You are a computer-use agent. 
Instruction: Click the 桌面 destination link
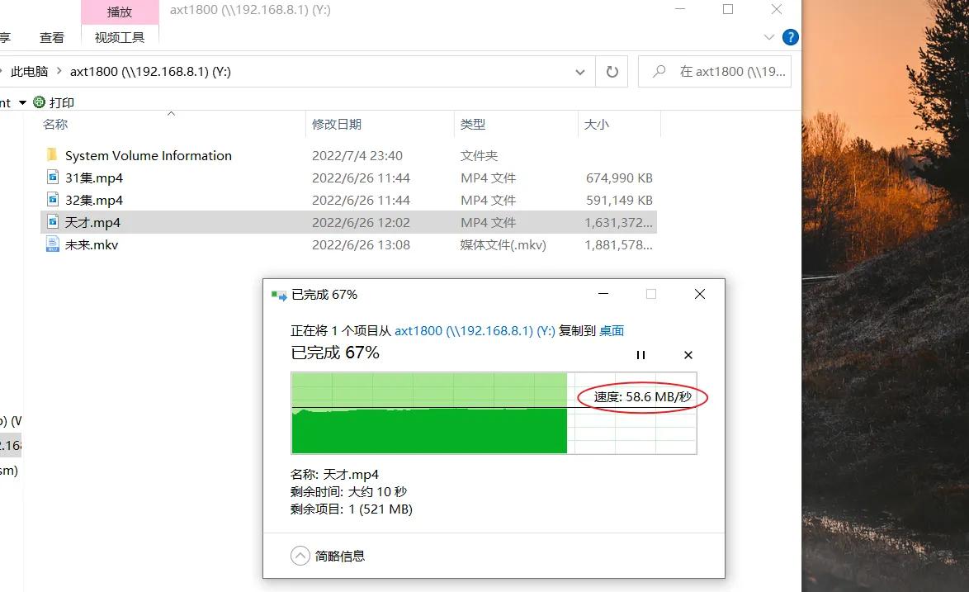[612, 330]
